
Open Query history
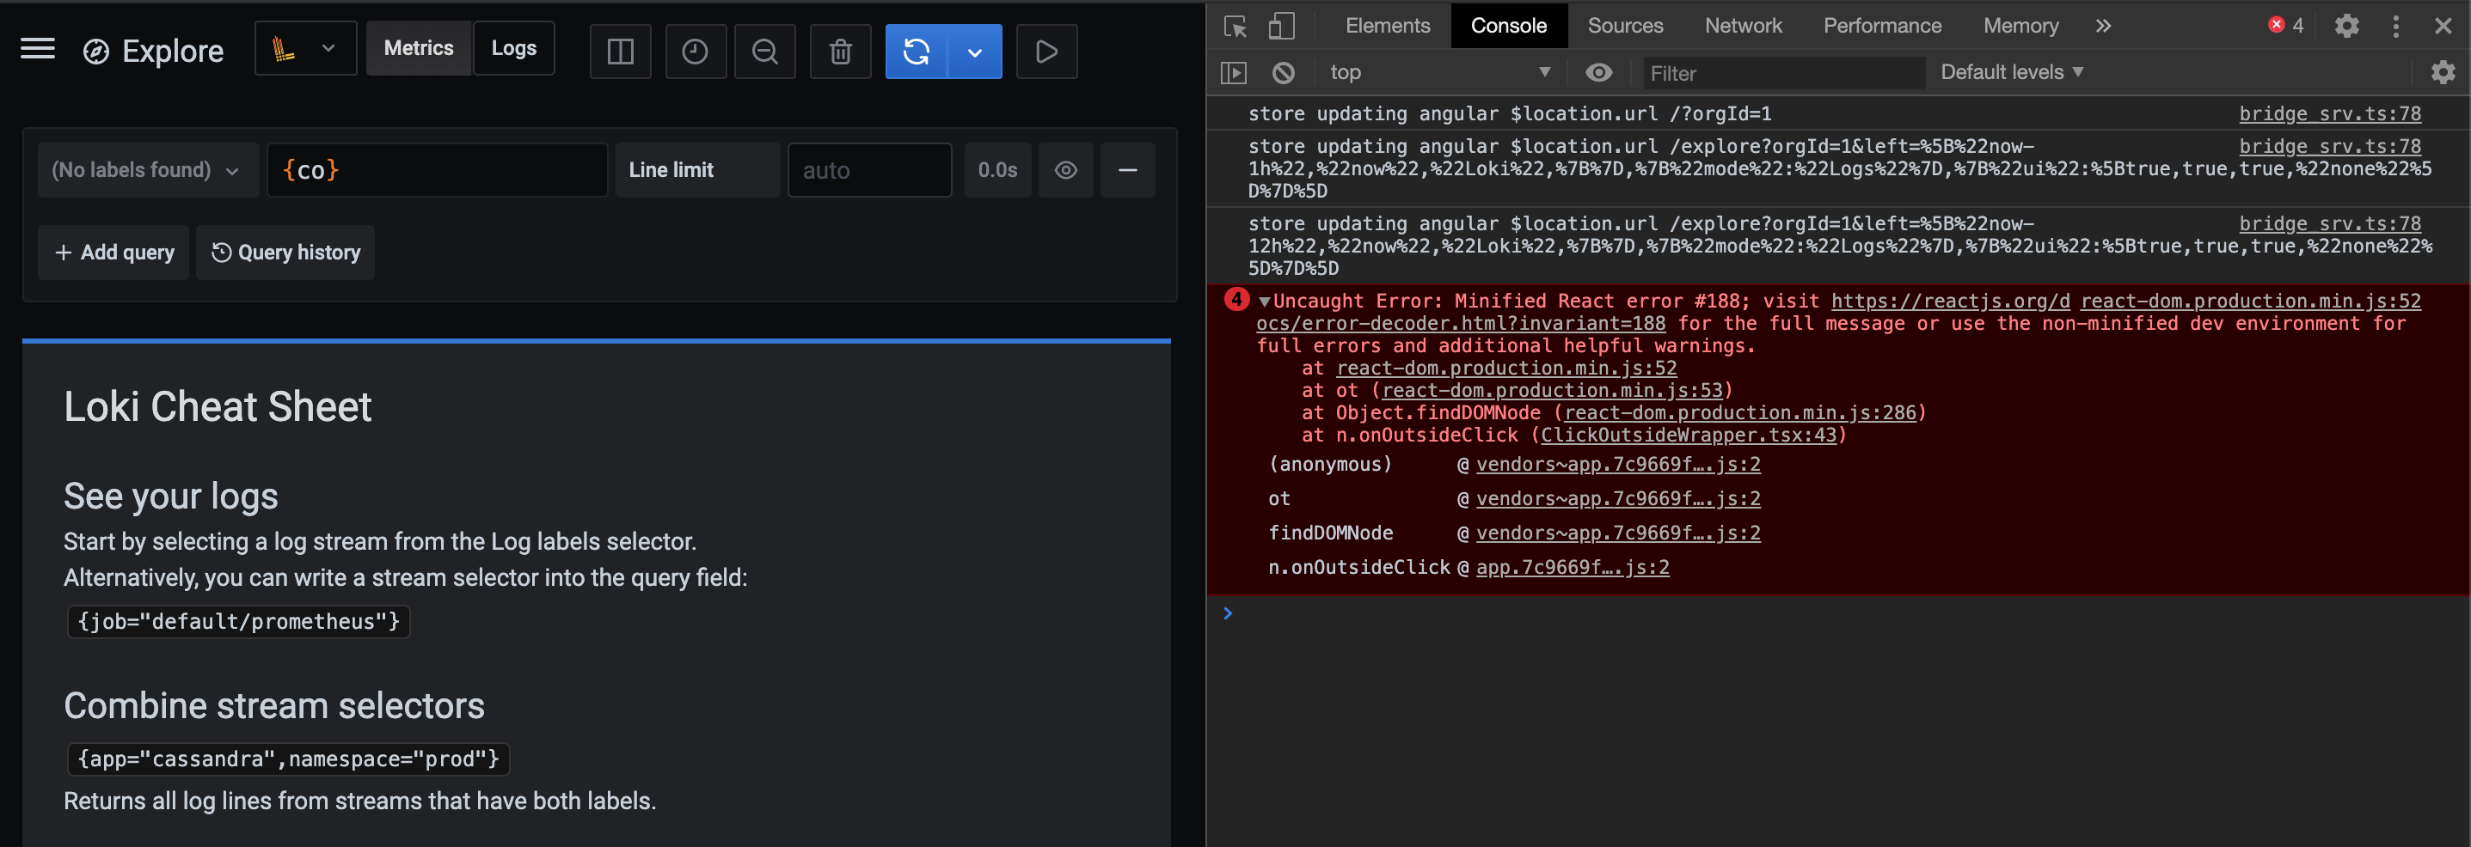click(285, 253)
